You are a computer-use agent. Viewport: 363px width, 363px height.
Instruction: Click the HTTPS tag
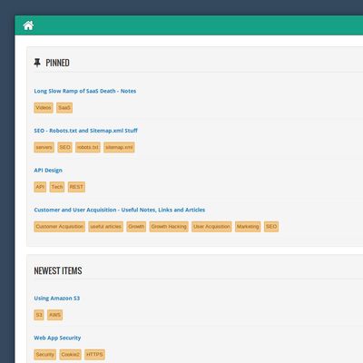click(x=94, y=355)
